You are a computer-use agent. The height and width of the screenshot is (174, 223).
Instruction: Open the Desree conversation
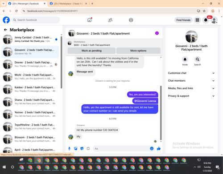(30, 64)
